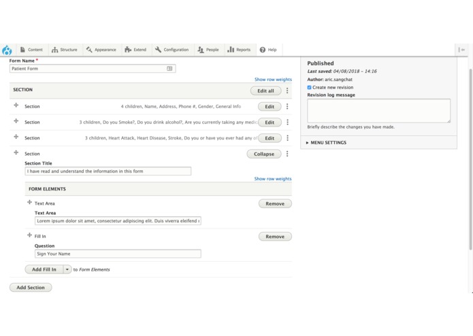Image resolution: width=473 pixels, height=336 pixels.
Task: Open the dots menu beside Edit all
Action: pos(287,90)
